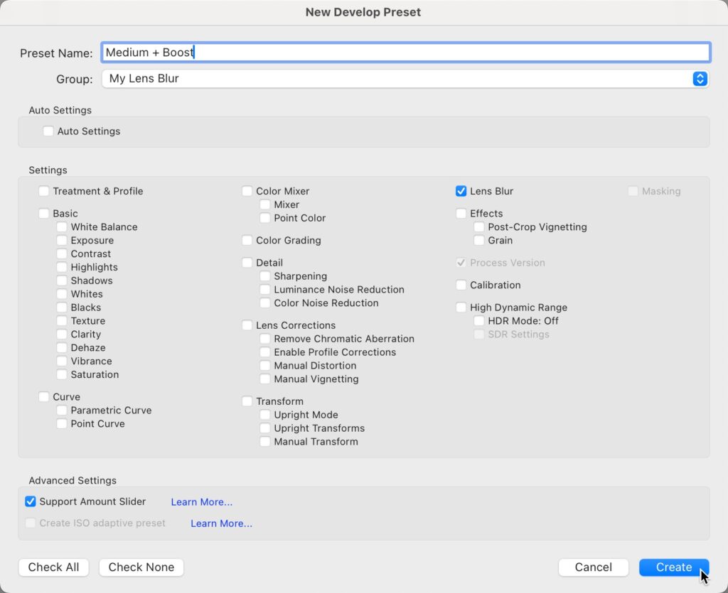
Task: Uncheck the Lens Blur setting
Action: (x=461, y=191)
